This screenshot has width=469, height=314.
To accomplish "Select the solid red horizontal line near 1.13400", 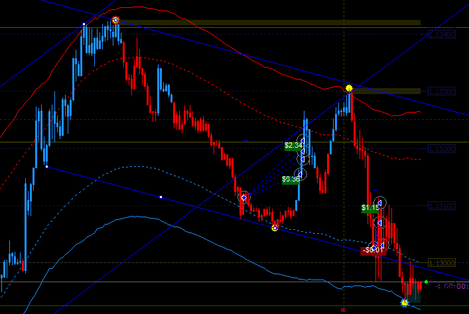I will tap(235, 27).
